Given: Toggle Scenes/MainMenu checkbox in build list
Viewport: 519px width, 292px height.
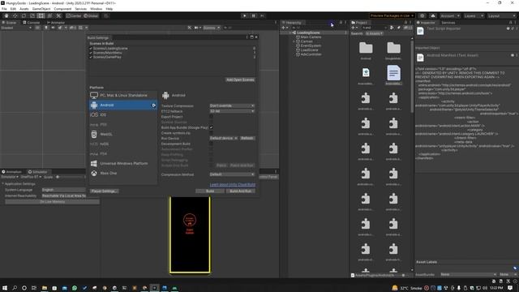Looking at the screenshot, I should tap(91, 53).
